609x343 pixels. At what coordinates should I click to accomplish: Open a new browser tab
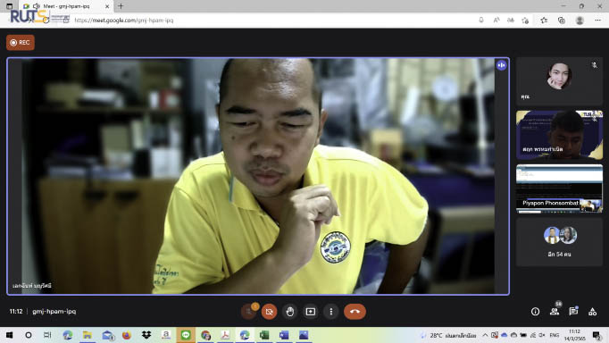[121, 6]
